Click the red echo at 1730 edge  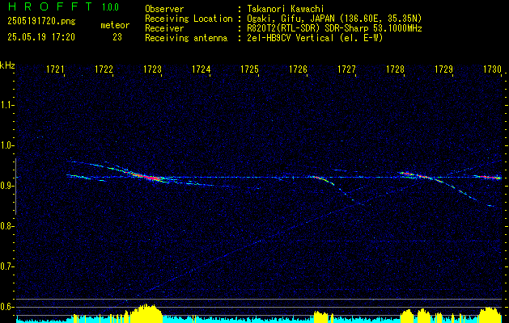tap(490, 177)
